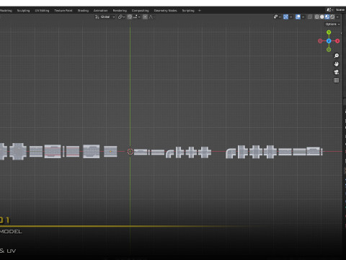Viewport: 346px width, 260px height.
Task: Open the Compositing workspace tab
Action: [x=140, y=11]
